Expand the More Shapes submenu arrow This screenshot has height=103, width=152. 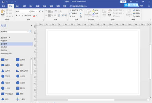pos(9,38)
